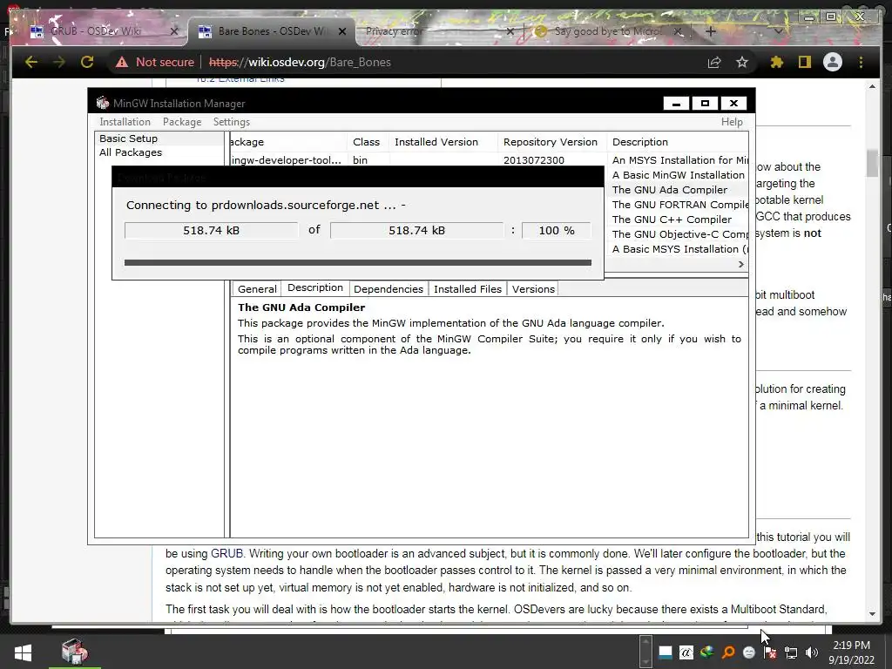
Task: Click the taskbar toolbar scroll arrows
Action: click(x=645, y=652)
